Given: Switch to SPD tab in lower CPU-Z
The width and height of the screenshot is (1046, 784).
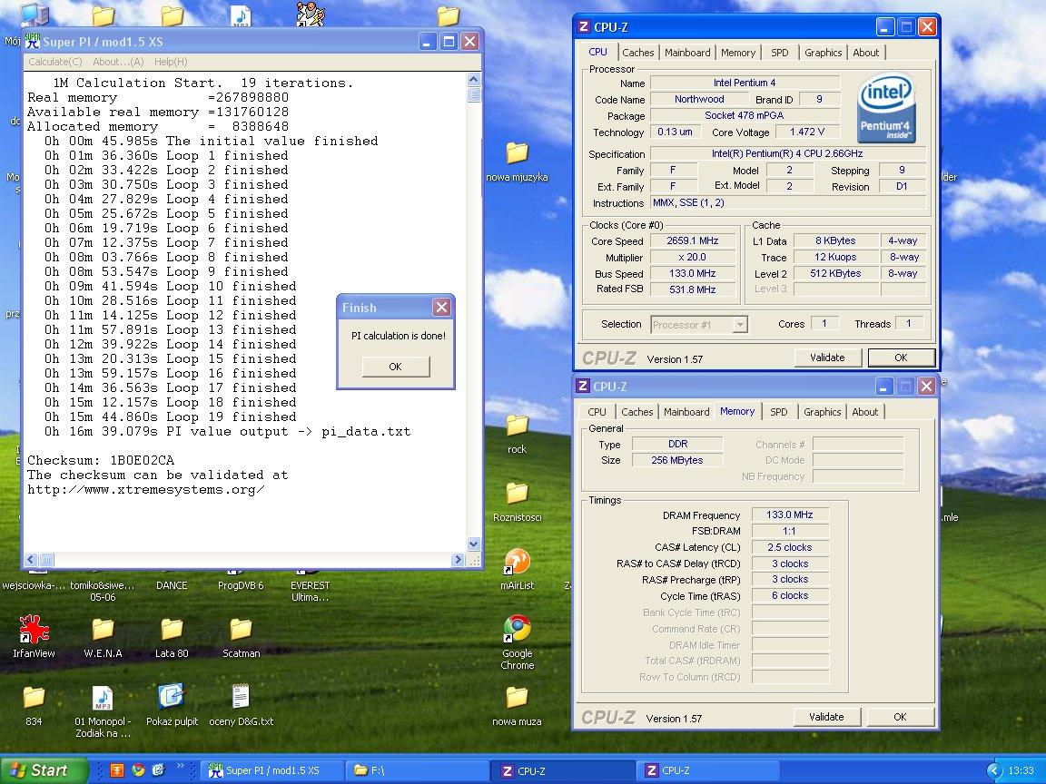Looking at the screenshot, I should [x=778, y=412].
